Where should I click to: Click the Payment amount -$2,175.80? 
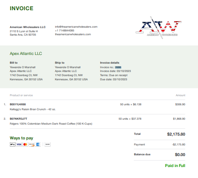click(179, 144)
